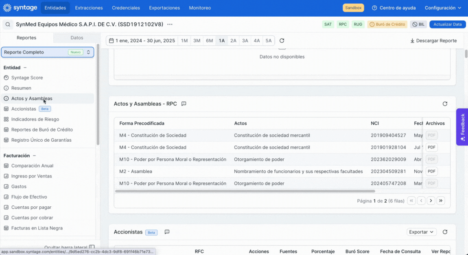Image resolution: width=468 pixels, height=255 pixels.
Task: Open Facturas en Lista Negra item
Action: 47,228
